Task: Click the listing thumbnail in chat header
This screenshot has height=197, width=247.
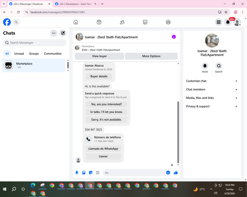Action: click(x=80, y=37)
